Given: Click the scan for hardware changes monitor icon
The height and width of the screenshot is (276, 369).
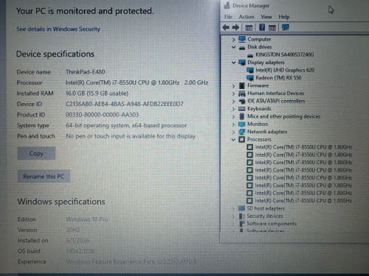Looking at the screenshot, I should [286, 27].
